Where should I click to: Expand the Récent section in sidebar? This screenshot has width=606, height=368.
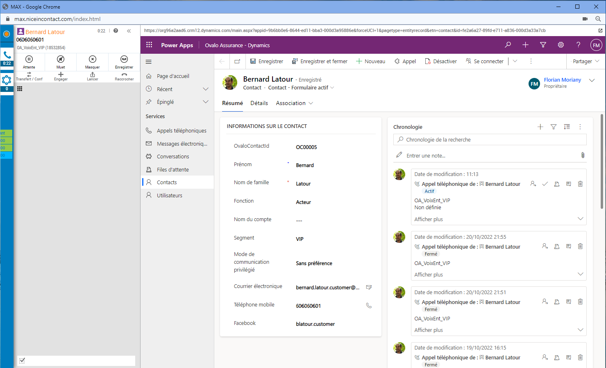pyautogui.click(x=206, y=89)
